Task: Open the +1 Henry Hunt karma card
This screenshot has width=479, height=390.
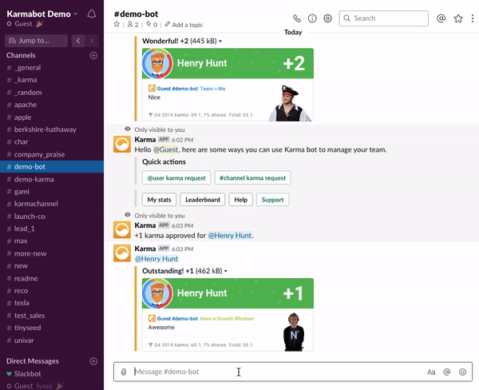Action: [x=228, y=315]
